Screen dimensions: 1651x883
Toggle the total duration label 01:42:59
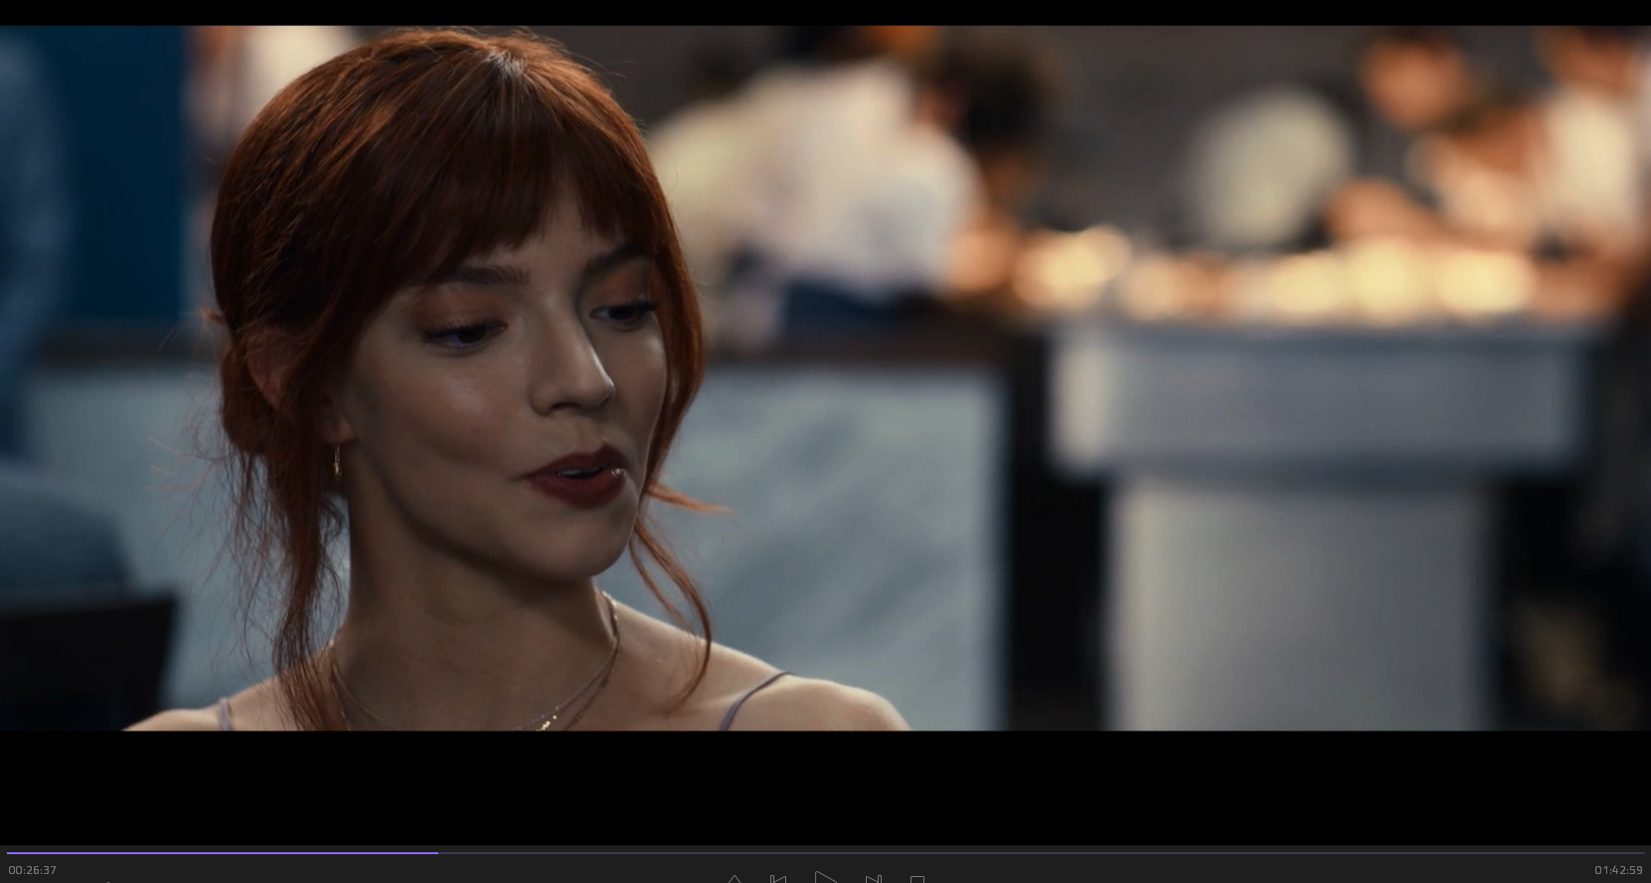click(x=1618, y=870)
